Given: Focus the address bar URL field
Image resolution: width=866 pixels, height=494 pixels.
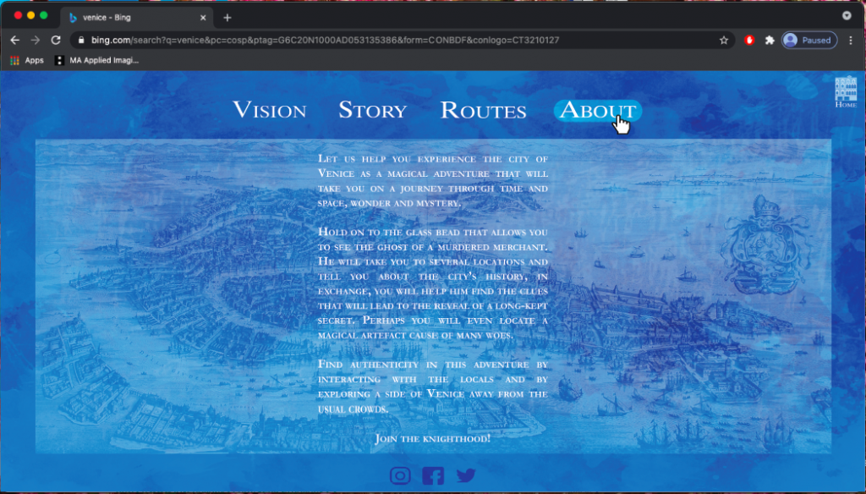Looking at the screenshot, I should (x=402, y=40).
